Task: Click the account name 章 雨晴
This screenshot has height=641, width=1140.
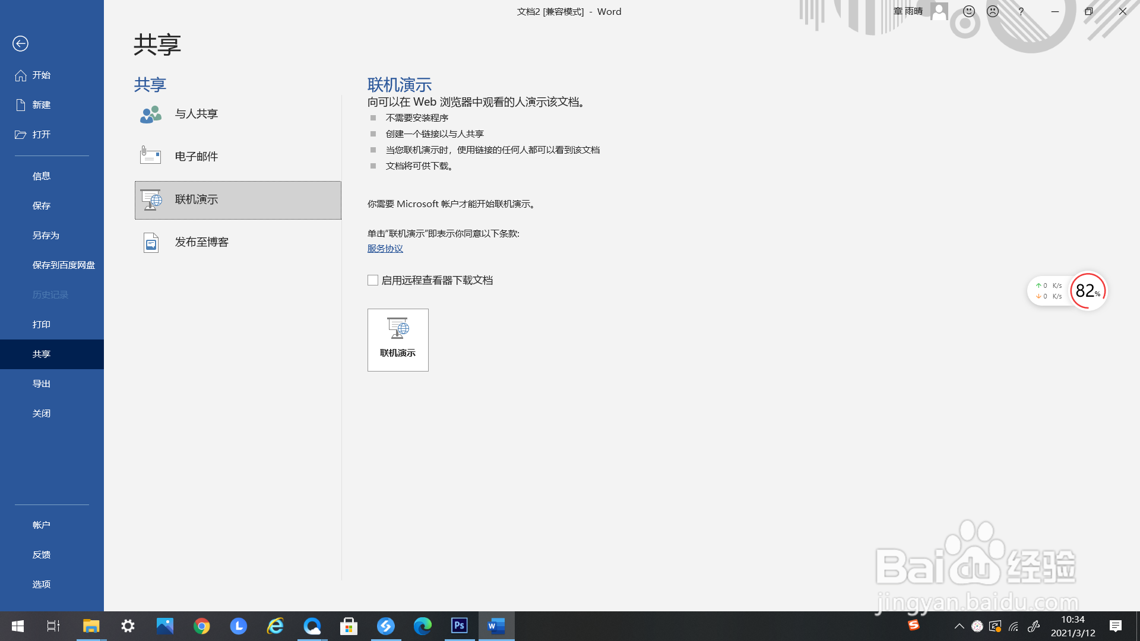Action: 908,11
